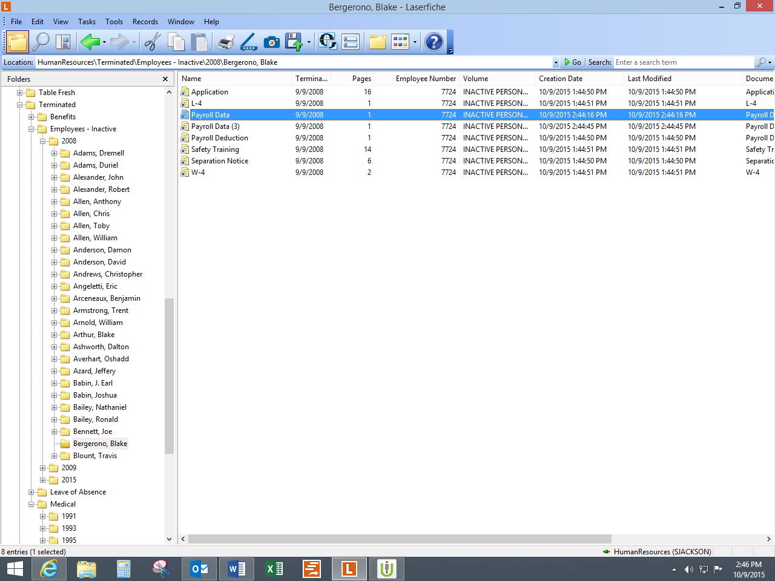Expand the Table Fresh folder
This screenshot has height=581, width=775.
pos(20,93)
